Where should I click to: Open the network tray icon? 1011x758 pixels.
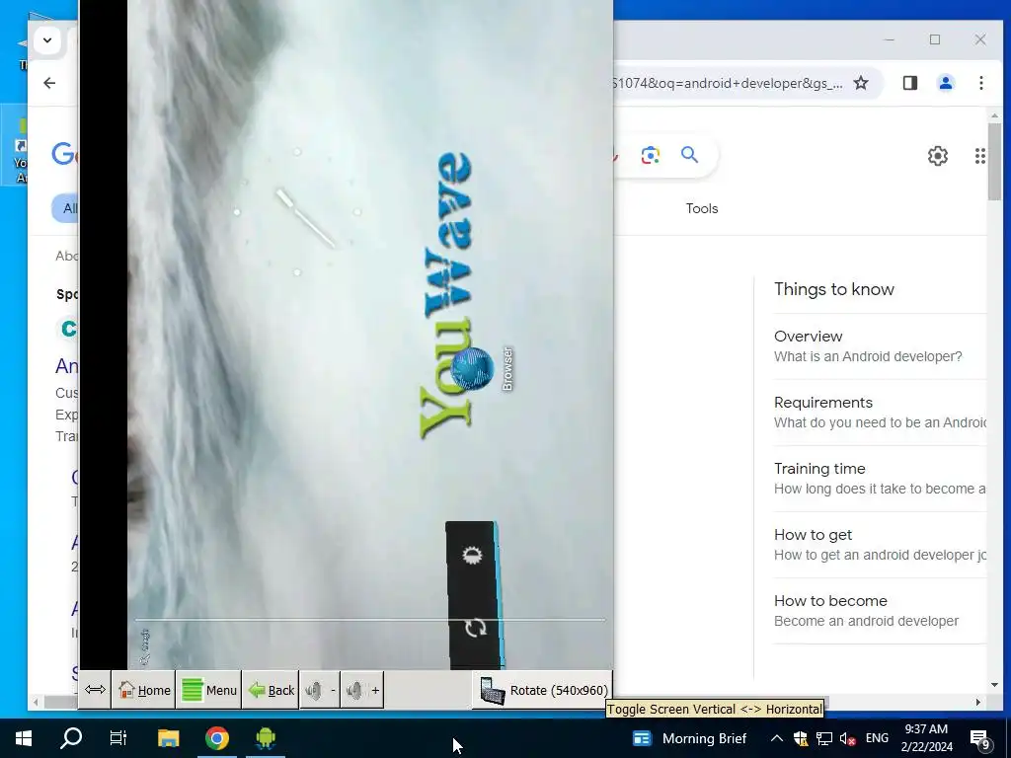point(824,738)
